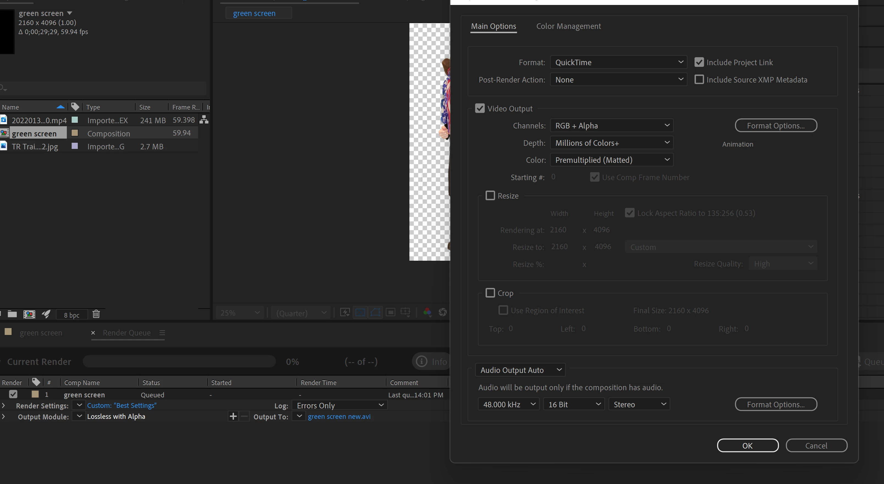
Task: Switch to the green screen timeline tab
Action: click(x=41, y=333)
